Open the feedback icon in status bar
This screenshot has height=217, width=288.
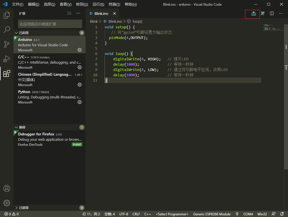point(273,214)
